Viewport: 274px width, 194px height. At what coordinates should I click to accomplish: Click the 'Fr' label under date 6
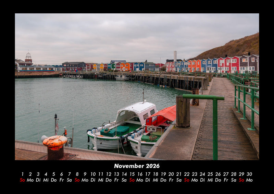click(x=61, y=180)
